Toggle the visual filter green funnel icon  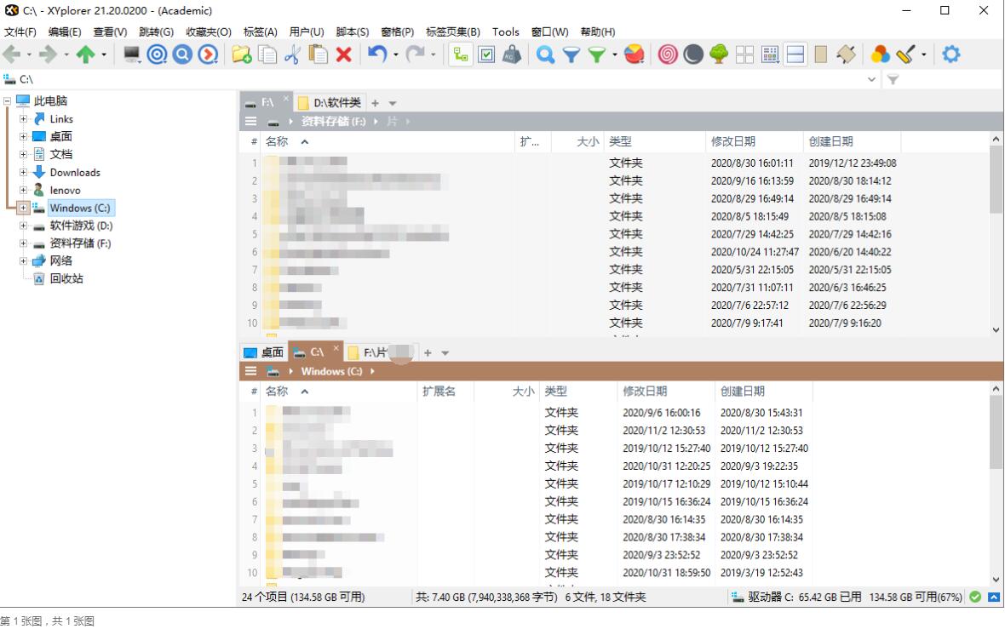[x=596, y=54]
